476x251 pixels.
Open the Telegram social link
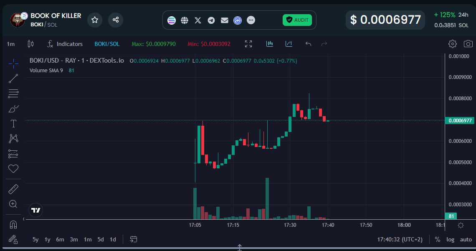click(x=211, y=20)
